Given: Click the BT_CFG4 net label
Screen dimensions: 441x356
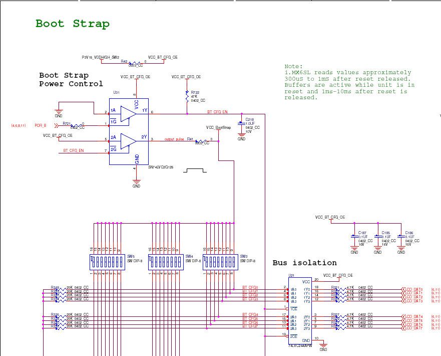Looking at the screenshot, I should (250, 314).
